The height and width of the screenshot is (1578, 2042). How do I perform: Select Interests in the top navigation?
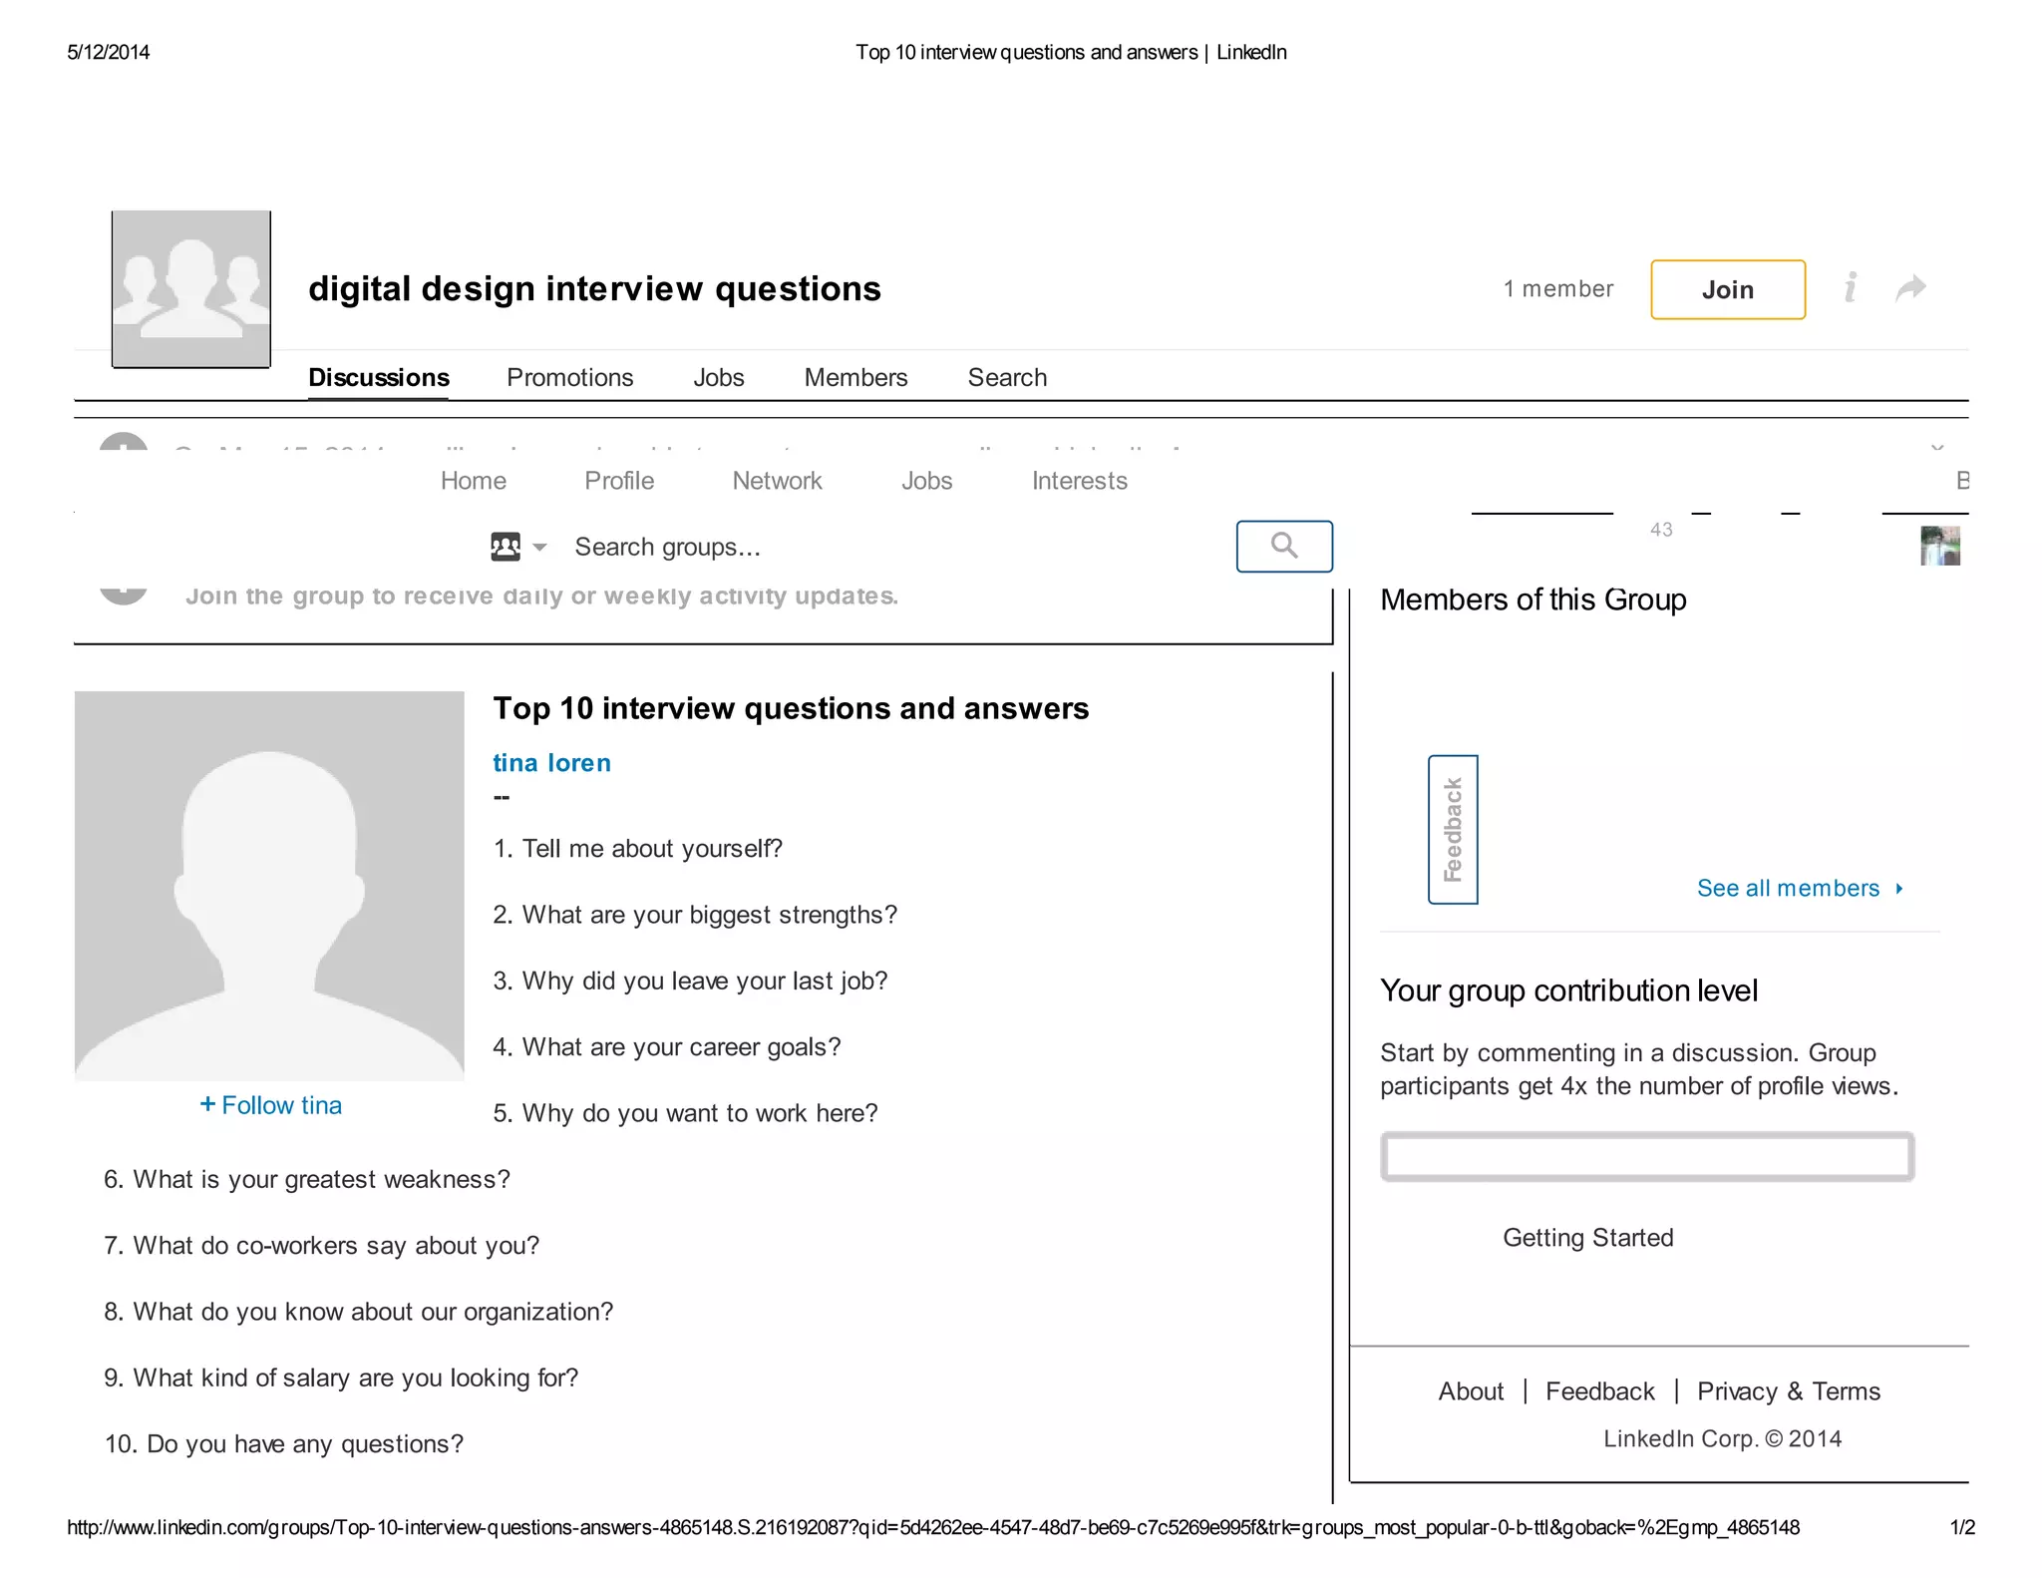(x=1079, y=481)
